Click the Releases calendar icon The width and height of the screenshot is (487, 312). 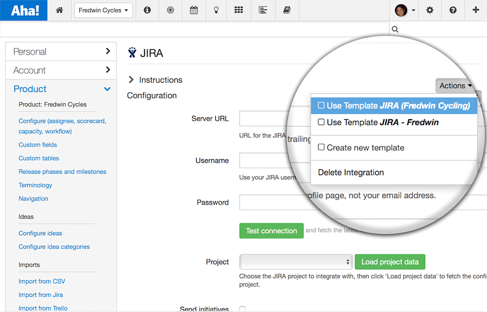[x=194, y=10]
